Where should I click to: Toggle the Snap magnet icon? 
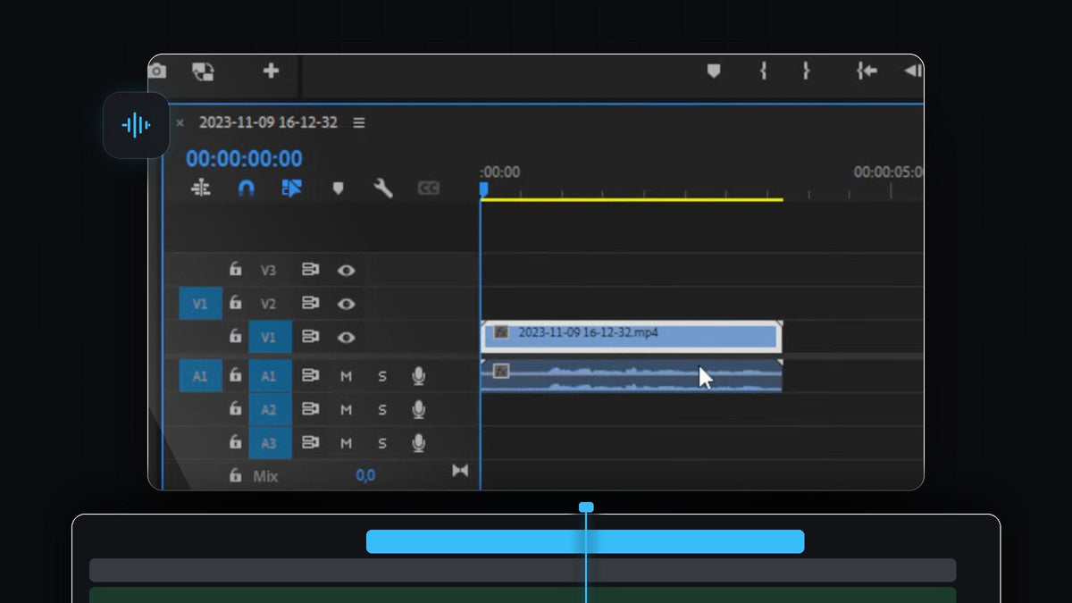click(x=247, y=188)
